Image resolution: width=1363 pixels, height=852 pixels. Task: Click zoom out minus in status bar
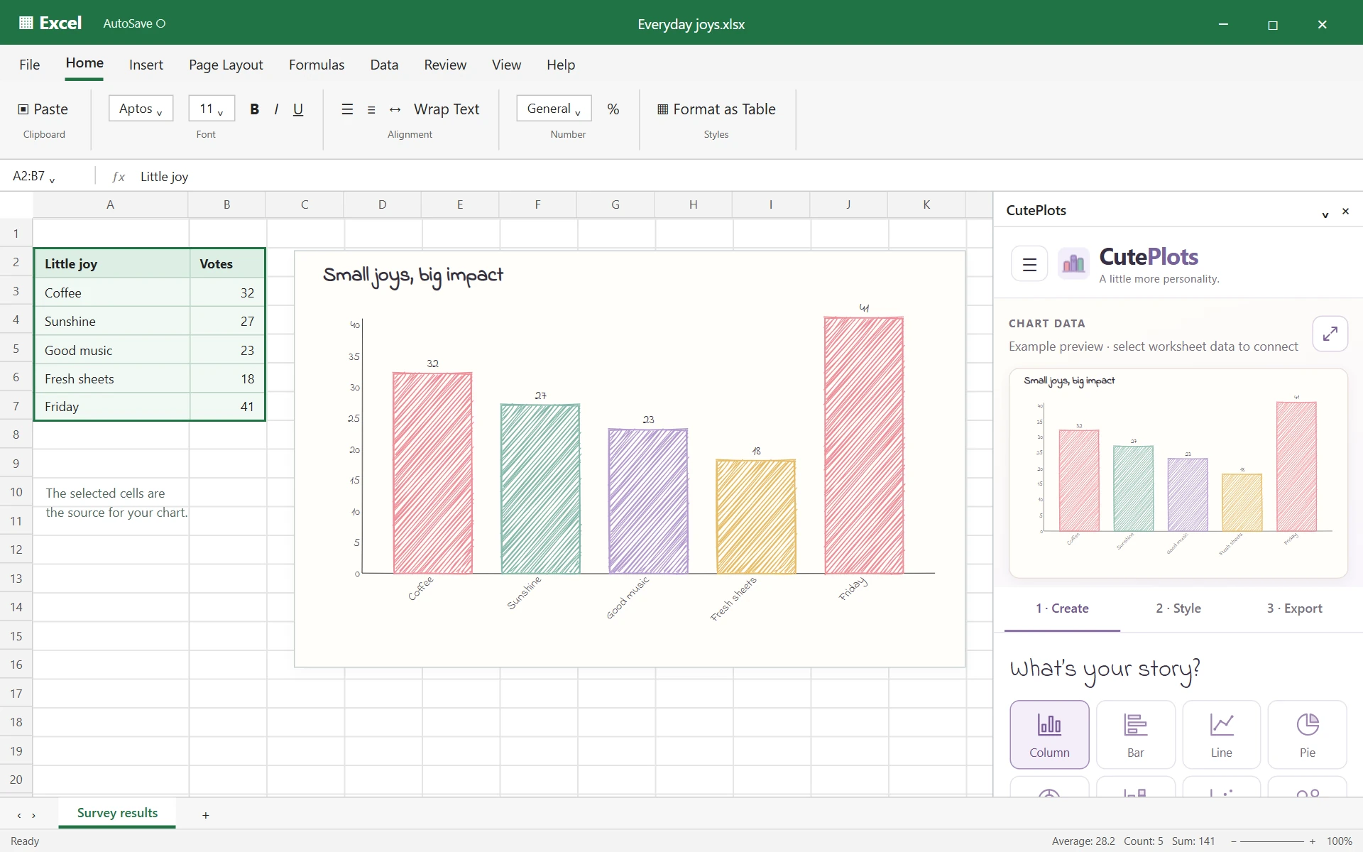(x=1234, y=841)
